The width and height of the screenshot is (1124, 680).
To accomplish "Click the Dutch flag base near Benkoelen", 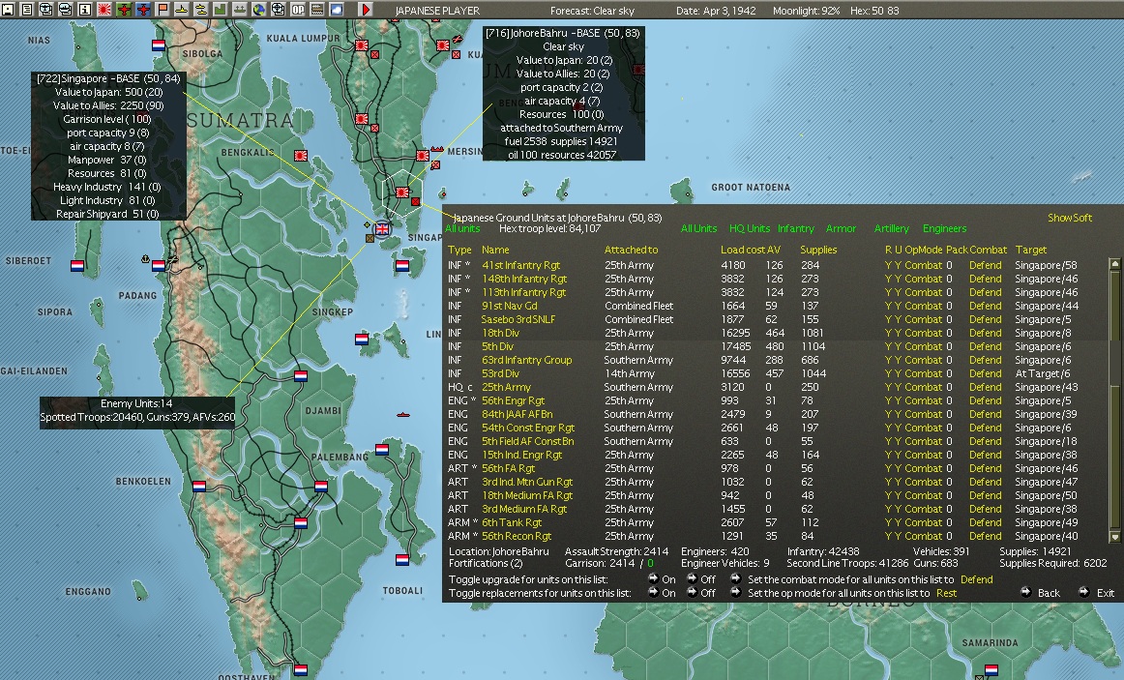I will 198,487.
